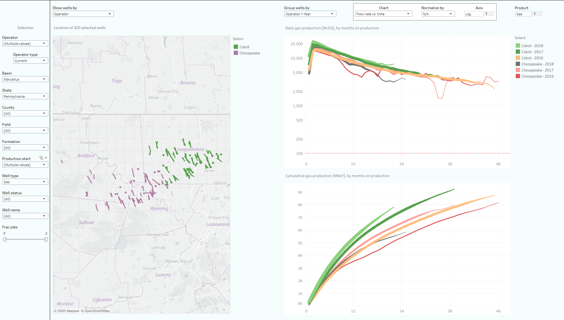Clear the Production start filter funnel icon
The width and height of the screenshot is (564, 320).
[x=41, y=158]
